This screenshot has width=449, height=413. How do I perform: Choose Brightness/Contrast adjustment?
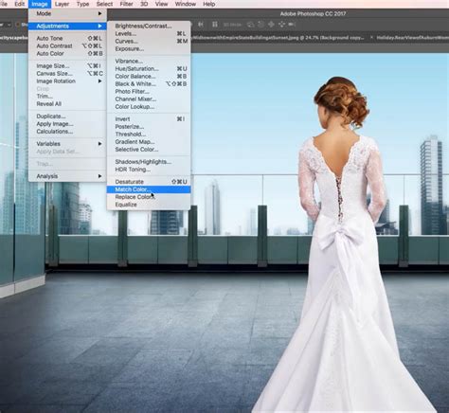tap(149, 26)
